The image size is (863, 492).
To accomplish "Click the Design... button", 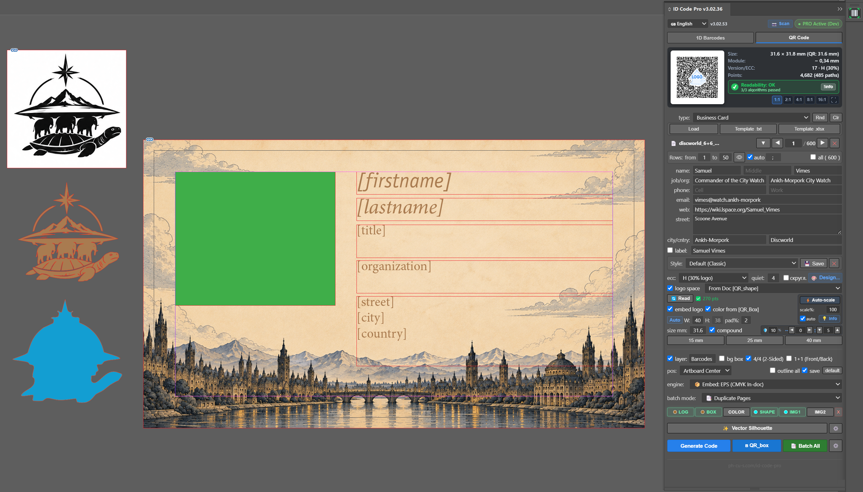I will [825, 278].
